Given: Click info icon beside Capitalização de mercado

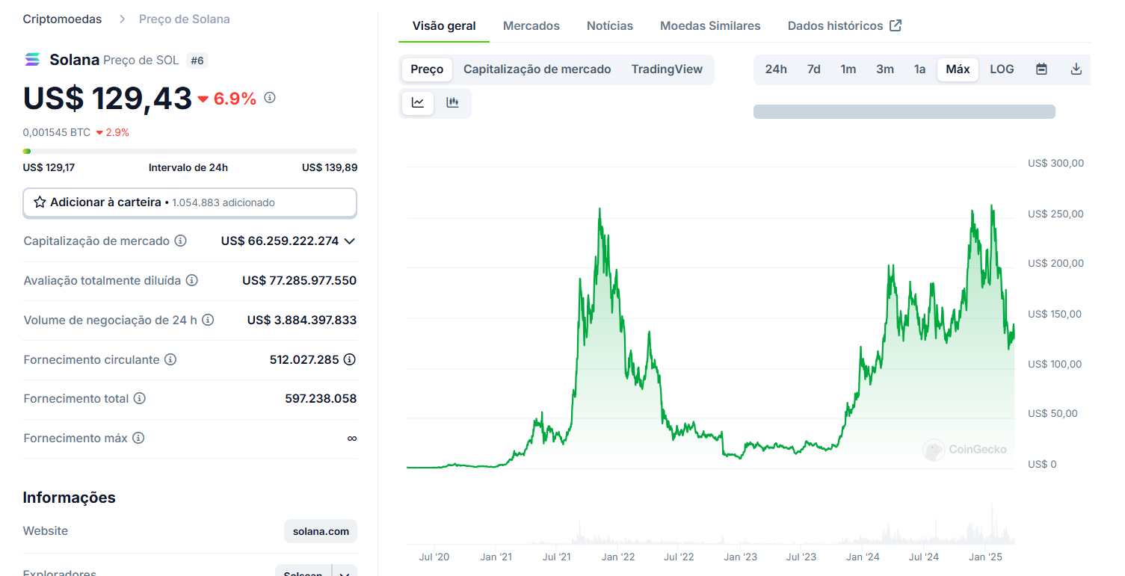Looking at the screenshot, I should coord(180,241).
